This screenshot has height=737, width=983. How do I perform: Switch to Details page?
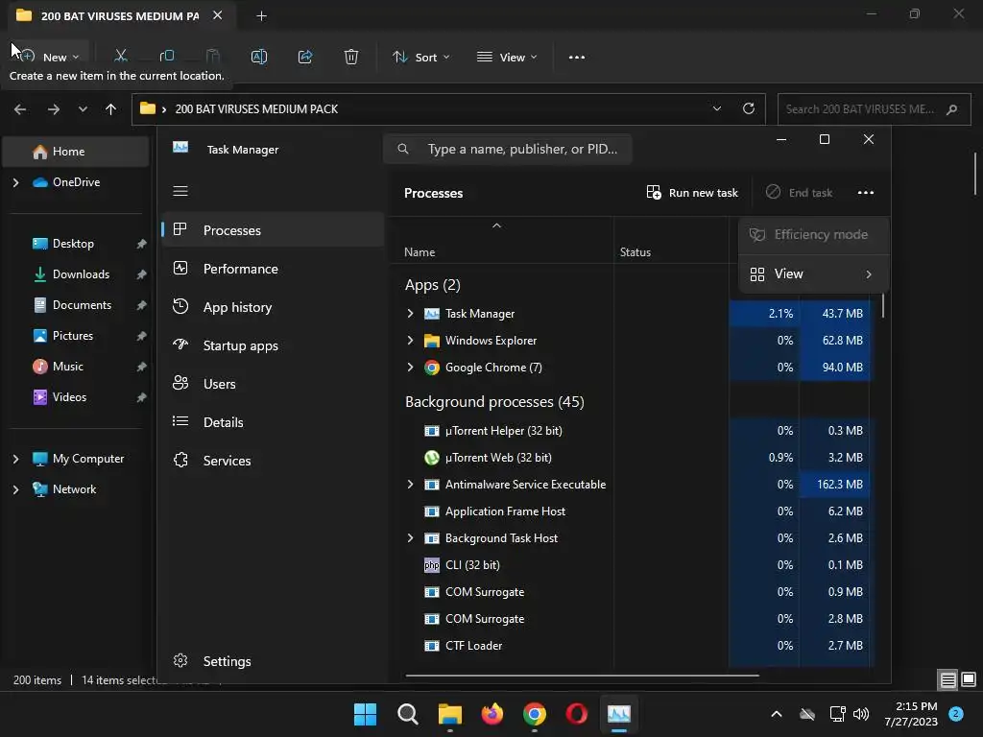pos(273,422)
